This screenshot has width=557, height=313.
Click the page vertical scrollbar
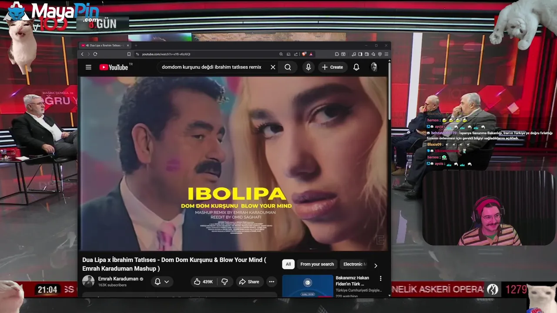click(389, 91)
